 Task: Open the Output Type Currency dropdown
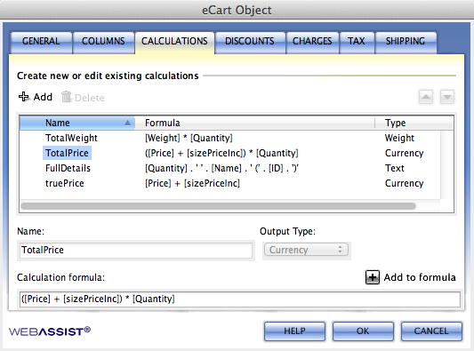coord(306,250)
